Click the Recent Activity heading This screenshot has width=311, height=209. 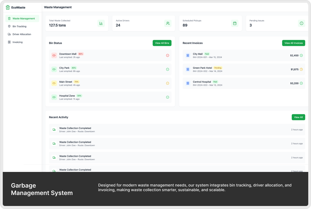pos(58,117)
